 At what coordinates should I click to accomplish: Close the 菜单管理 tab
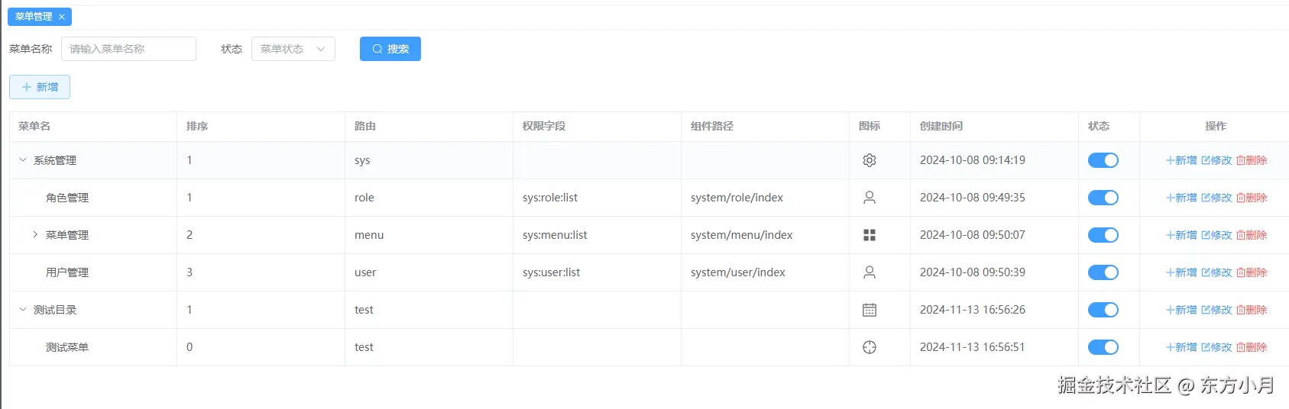point(62,17)
